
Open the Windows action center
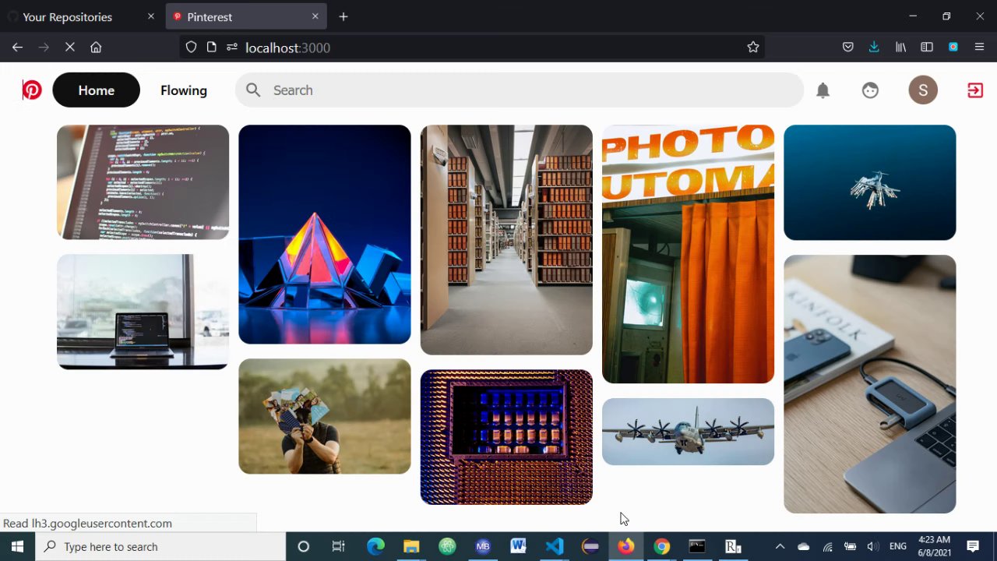pyautogui.click(x=973, y=546)
